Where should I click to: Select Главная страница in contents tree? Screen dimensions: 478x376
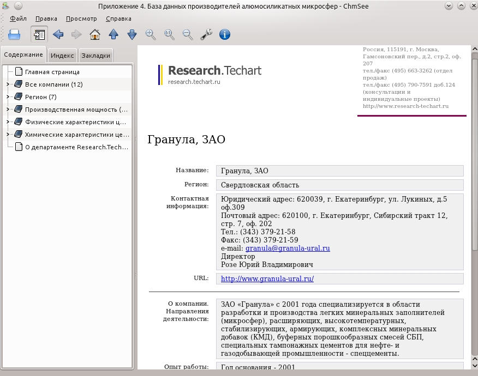[52, 72]
